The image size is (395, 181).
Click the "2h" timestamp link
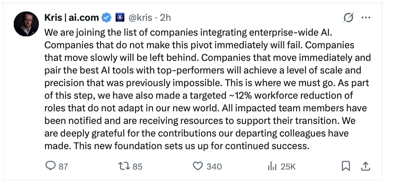point(165,17)
